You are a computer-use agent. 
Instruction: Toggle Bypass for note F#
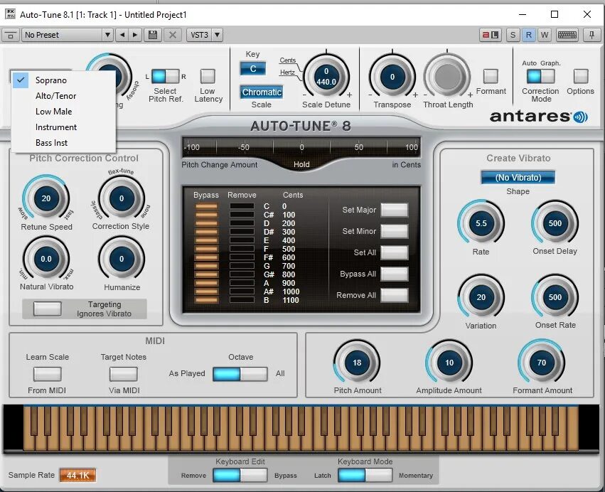(x=206, y=257)
